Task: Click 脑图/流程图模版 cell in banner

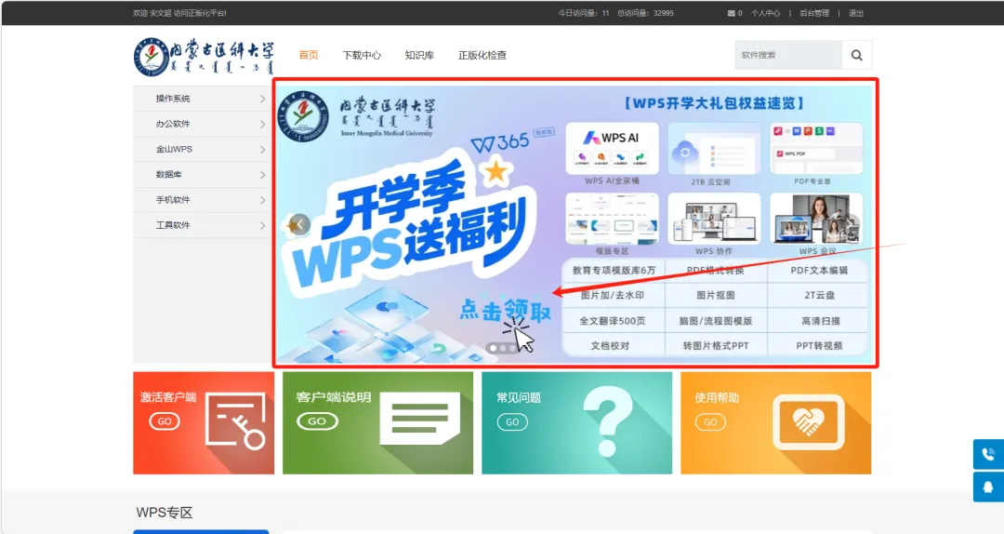Action: pos(716,321)
